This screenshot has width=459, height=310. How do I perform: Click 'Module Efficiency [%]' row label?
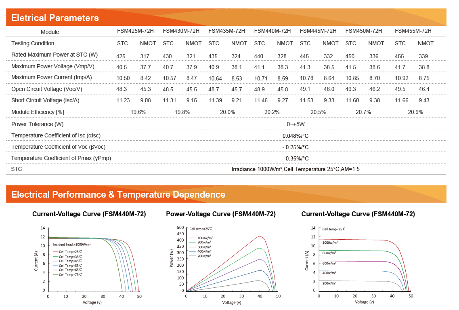point(38,112)
